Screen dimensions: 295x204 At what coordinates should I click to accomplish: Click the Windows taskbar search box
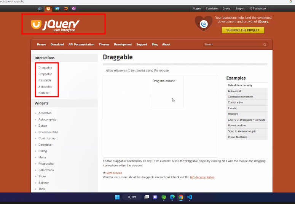point(132,197)
